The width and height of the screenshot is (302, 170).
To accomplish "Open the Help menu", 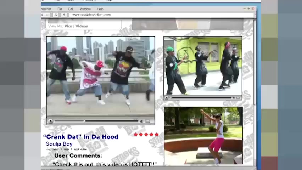I will tap(100, 9).
